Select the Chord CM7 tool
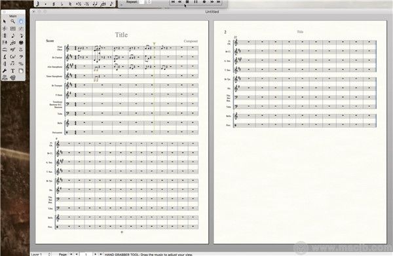This screenshot has height=256, width=393. click(13, 56)
